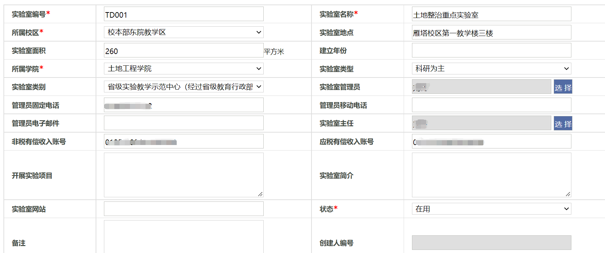The height and width of the screenshot is (253, 605).
Task: Click the 实验室网站 input field
Action: [x=184, y=209]
